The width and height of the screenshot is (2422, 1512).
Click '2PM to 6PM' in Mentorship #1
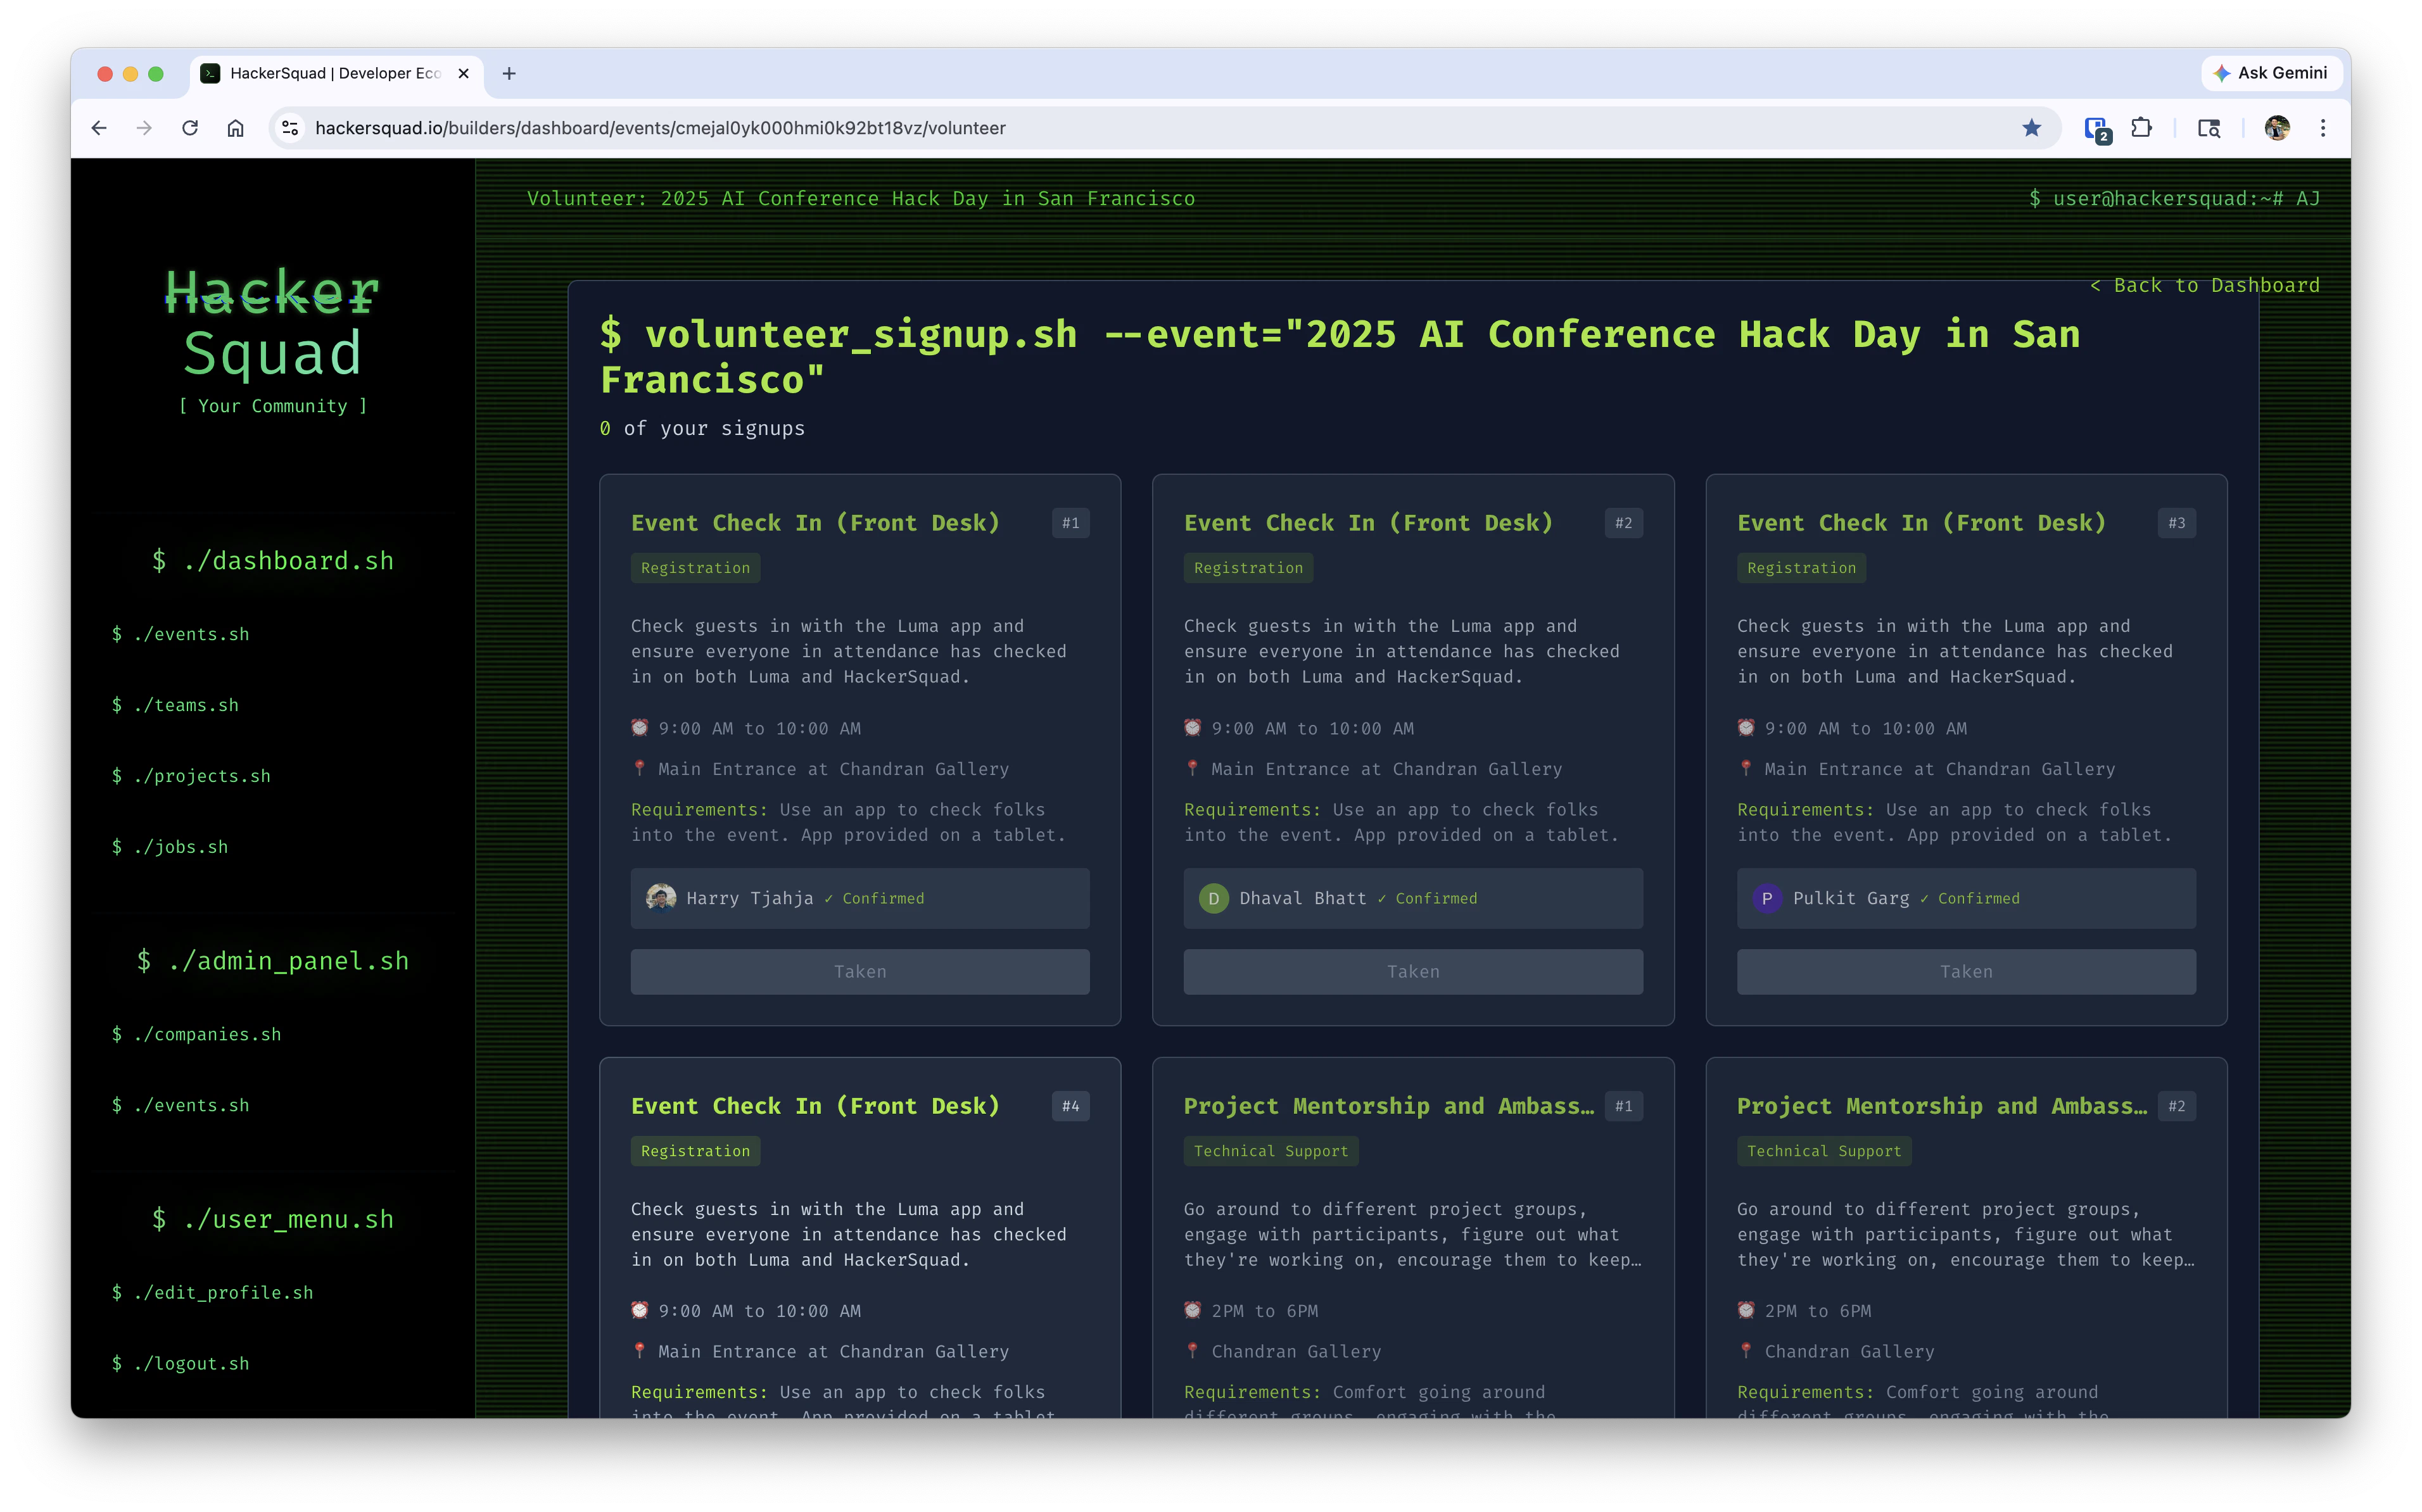[x=1265, y=1310]
